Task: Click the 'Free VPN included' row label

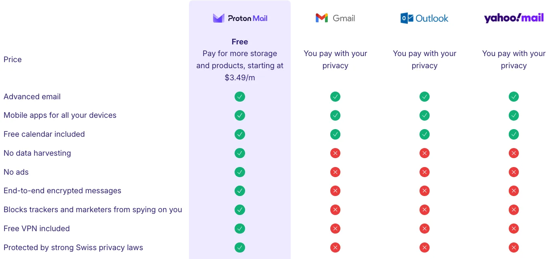Action: [x=37, y=229]
